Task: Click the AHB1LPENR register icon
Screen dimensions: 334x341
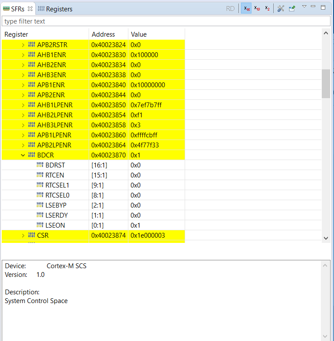Action: point(31,105)
